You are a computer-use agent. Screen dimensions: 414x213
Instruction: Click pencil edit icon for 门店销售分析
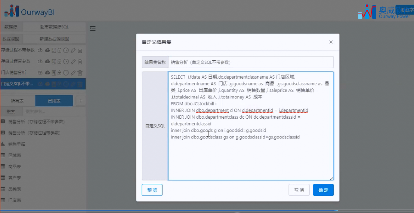(x=73, y=73)
